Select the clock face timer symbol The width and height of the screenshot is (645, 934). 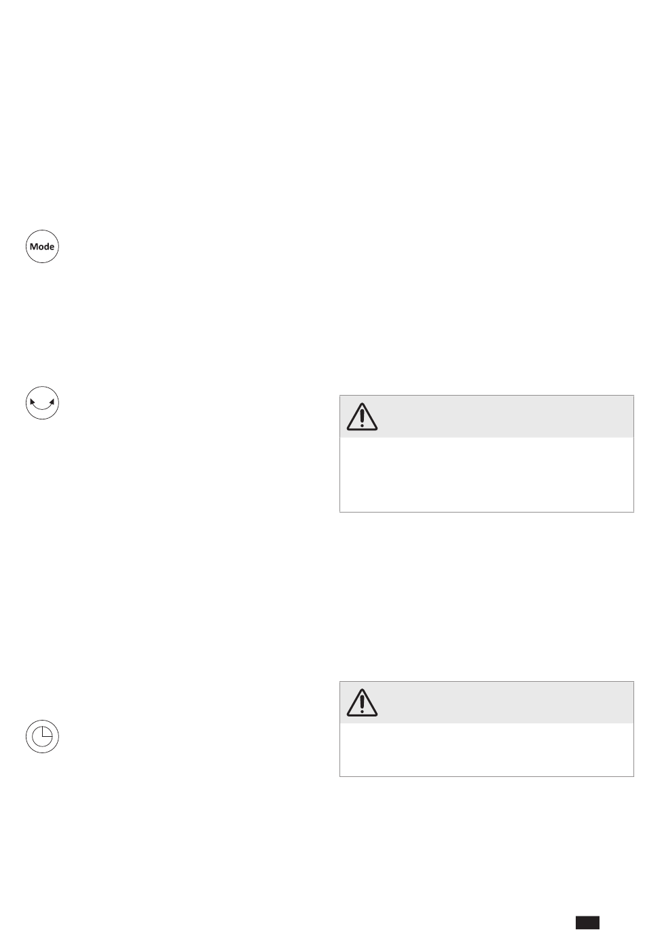[42, 737]
